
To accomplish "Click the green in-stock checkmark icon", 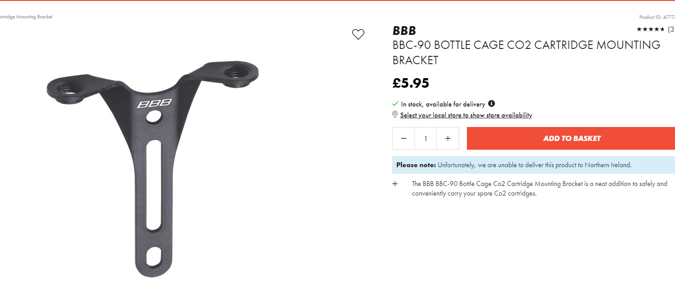I will pyautogui.click(x=395, y=104).
